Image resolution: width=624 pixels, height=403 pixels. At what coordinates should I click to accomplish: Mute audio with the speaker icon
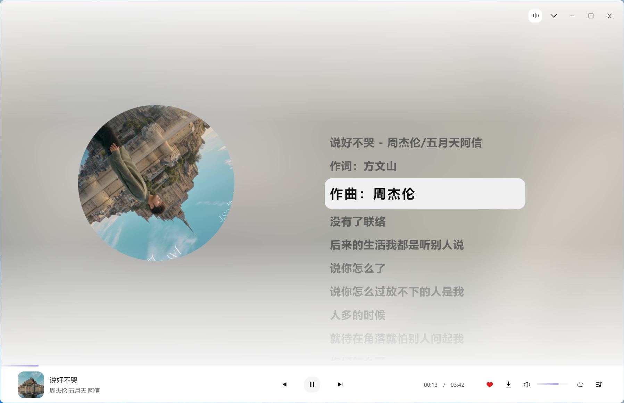[527, 385]
